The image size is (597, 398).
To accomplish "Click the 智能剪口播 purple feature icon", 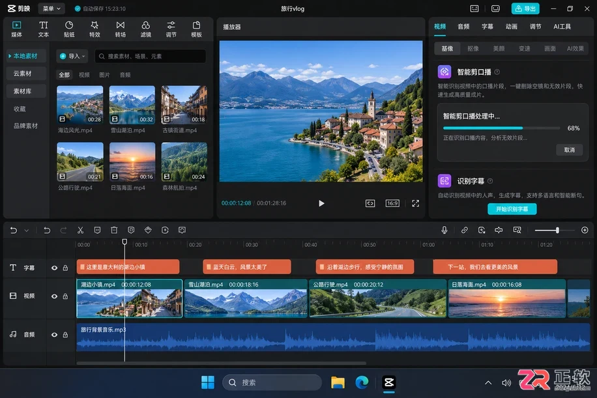I will point(444,72).
